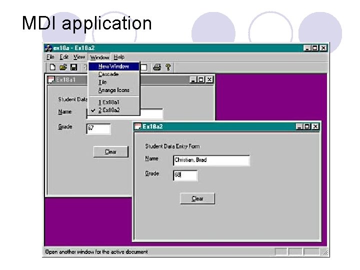Open the File menu
Viewport: 360px width, 270px height.
[x=50, y=57]
